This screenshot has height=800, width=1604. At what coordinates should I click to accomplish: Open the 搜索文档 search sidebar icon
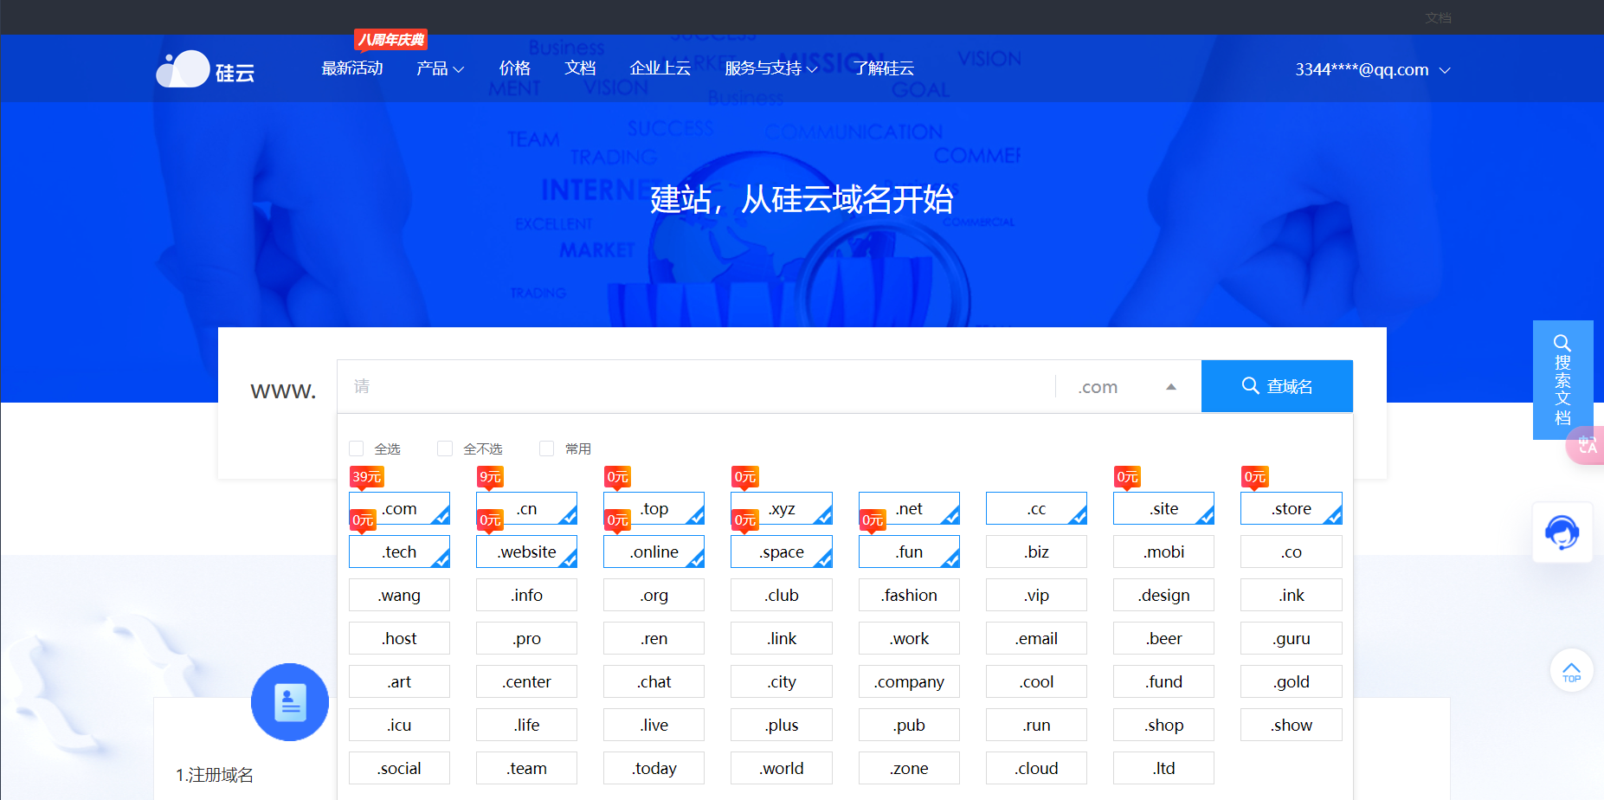(x=1562, y=380)
